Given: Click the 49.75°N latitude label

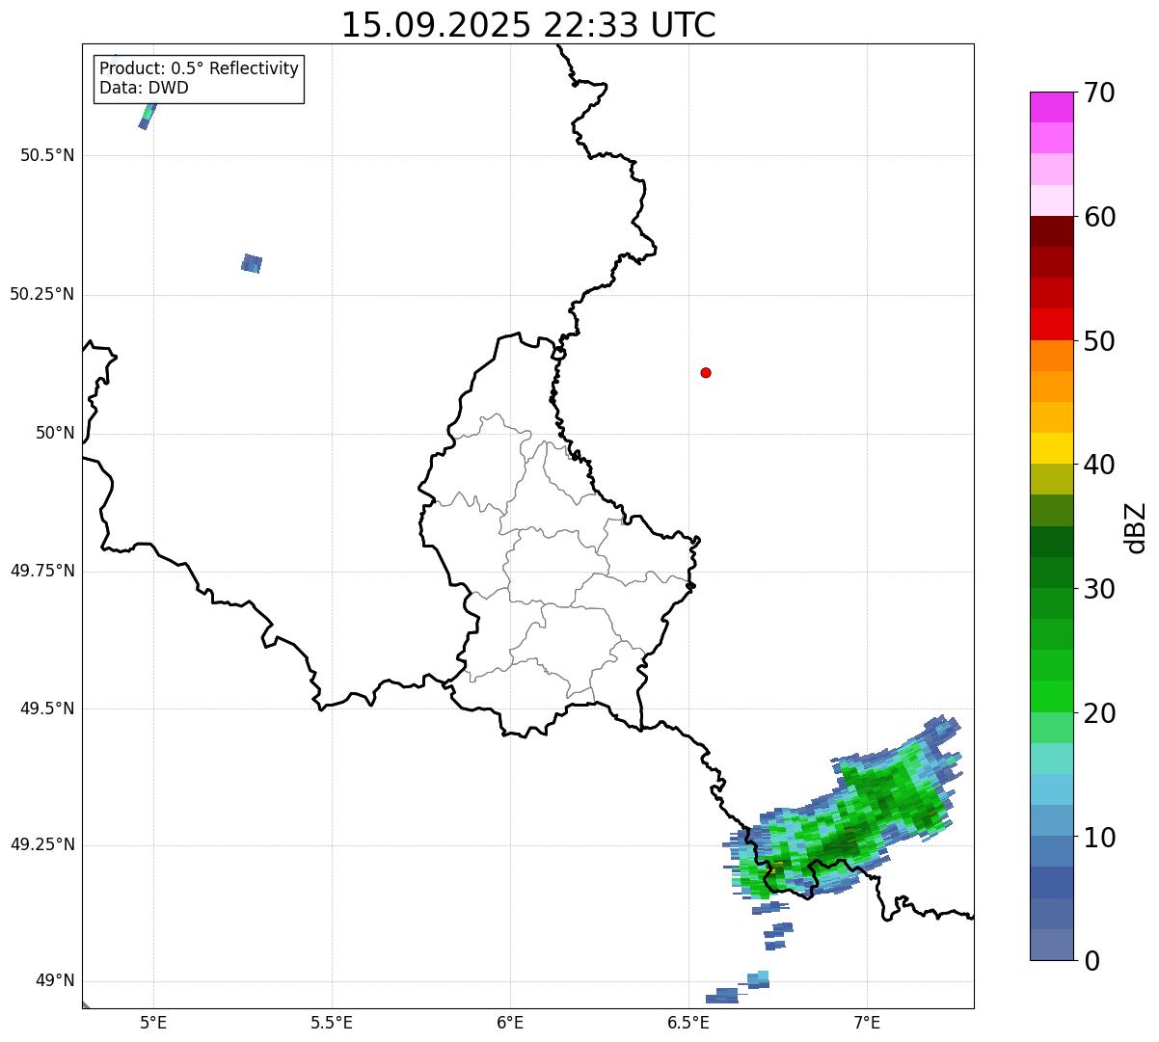Looking at the screenshot, I should [x=42, y=571].
